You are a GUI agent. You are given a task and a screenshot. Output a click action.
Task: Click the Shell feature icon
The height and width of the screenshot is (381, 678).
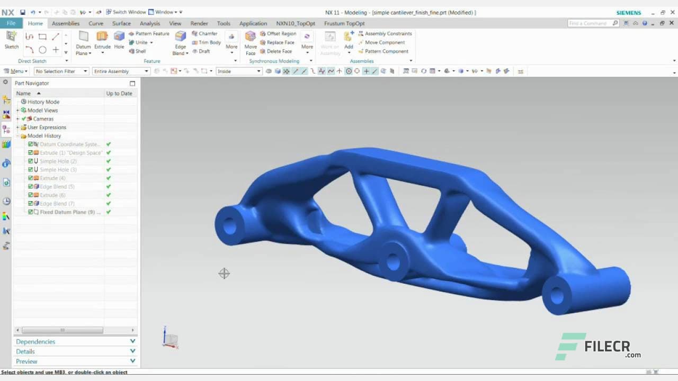[139, 51]
